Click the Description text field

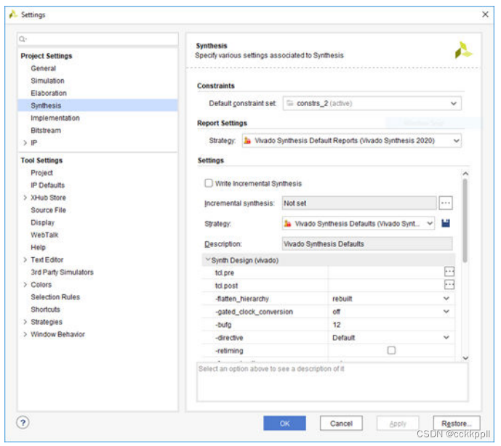[366, 243]
